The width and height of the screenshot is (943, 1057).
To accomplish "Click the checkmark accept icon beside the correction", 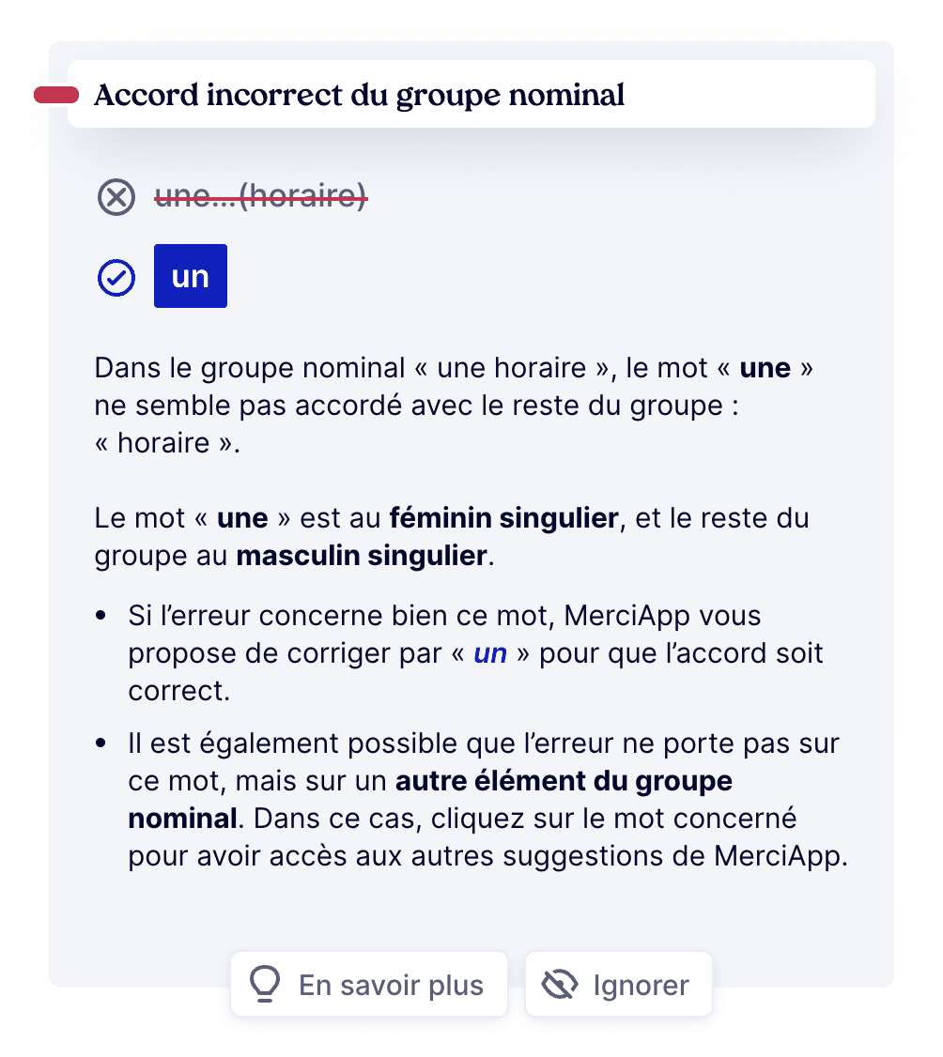I will 116,276.
